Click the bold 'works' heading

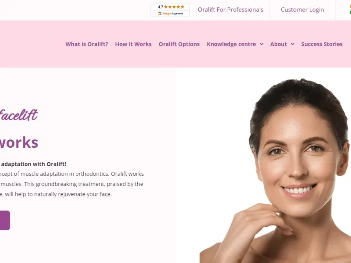[19, 142]
